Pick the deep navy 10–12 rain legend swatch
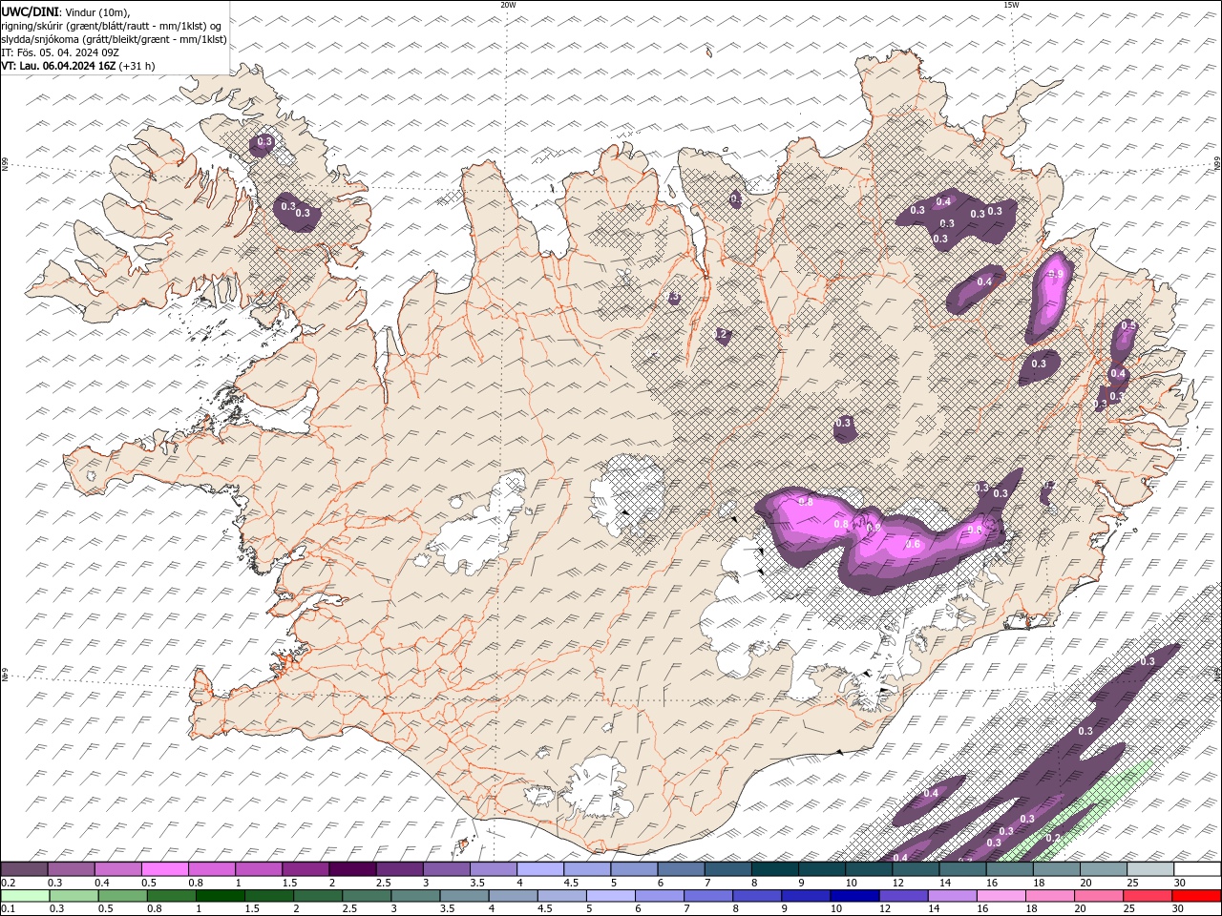Screen dimensions: 1222x916 pyautogui.click(x=855, y=895)
